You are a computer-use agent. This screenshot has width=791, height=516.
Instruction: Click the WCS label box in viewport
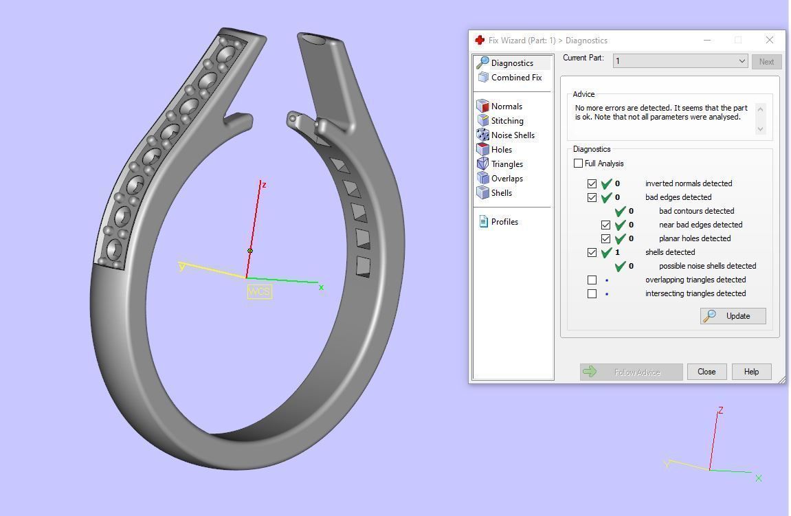click(259, 291)
